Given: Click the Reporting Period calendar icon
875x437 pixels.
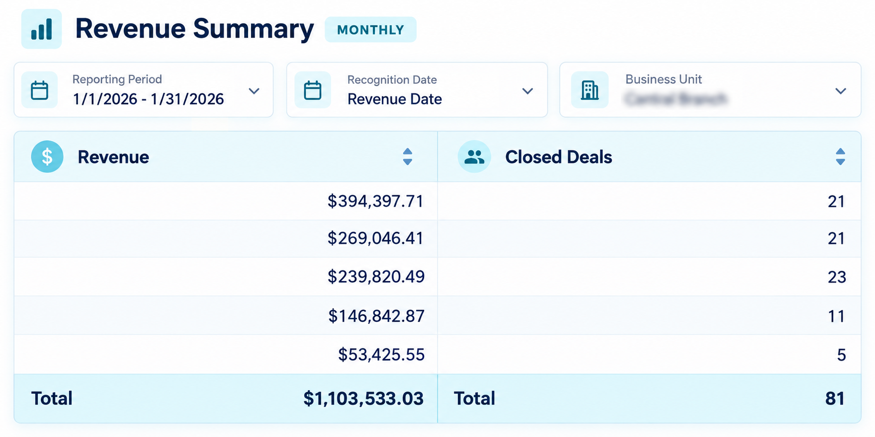Looking at the screenshot, I should click(x=39, y=91).
